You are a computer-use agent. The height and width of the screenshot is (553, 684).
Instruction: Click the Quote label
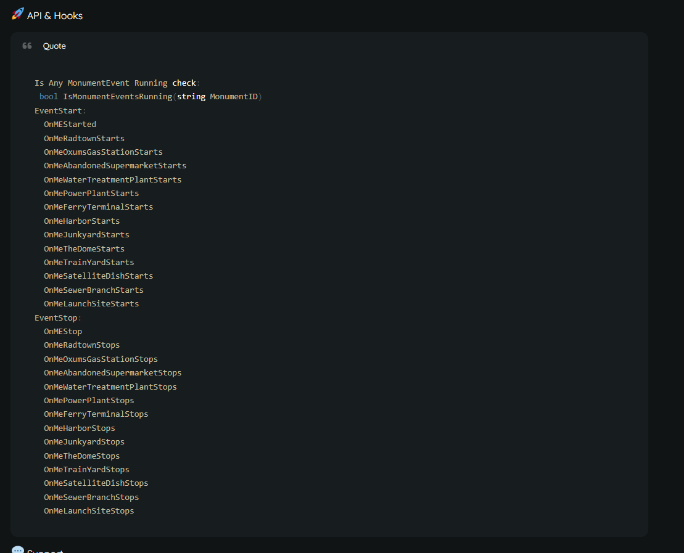pos(54,46)
